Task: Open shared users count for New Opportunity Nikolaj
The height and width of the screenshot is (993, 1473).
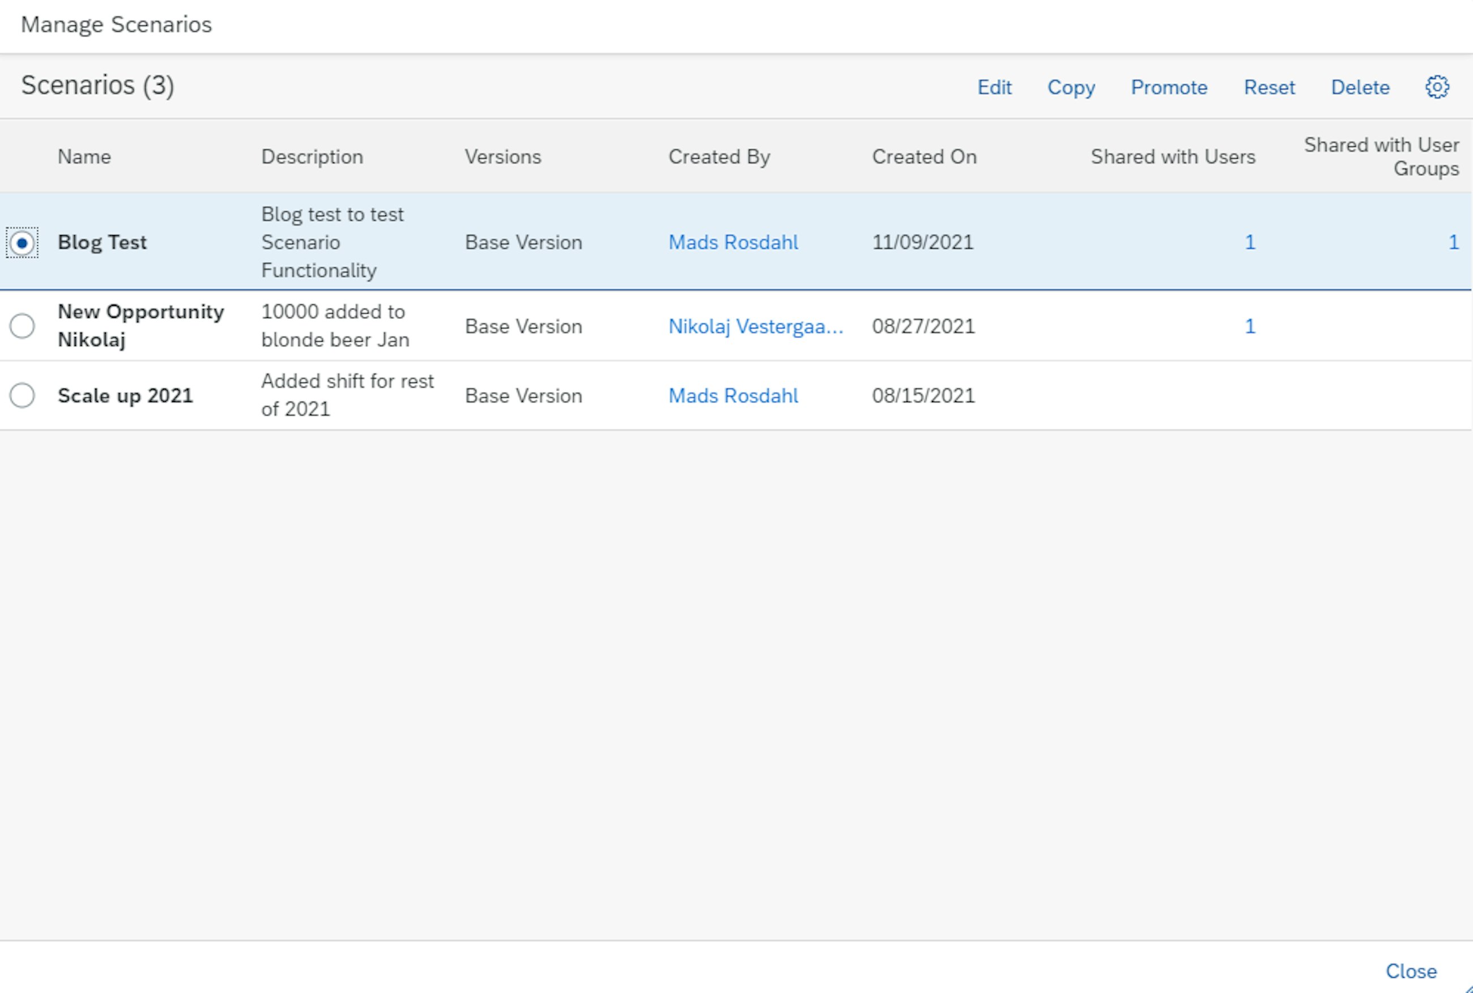Action: [x=1249, y=327]
